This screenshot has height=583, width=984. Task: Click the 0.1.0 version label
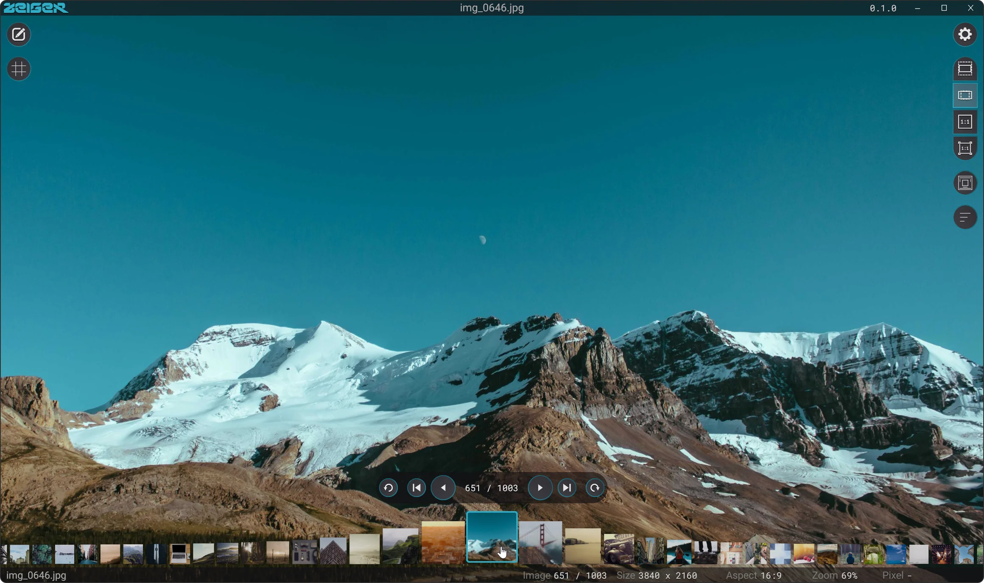[x=883, y=8]
